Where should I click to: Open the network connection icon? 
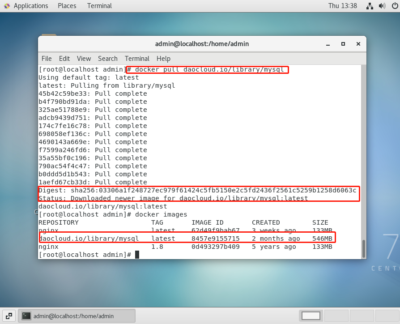click(x=370, y=6)
